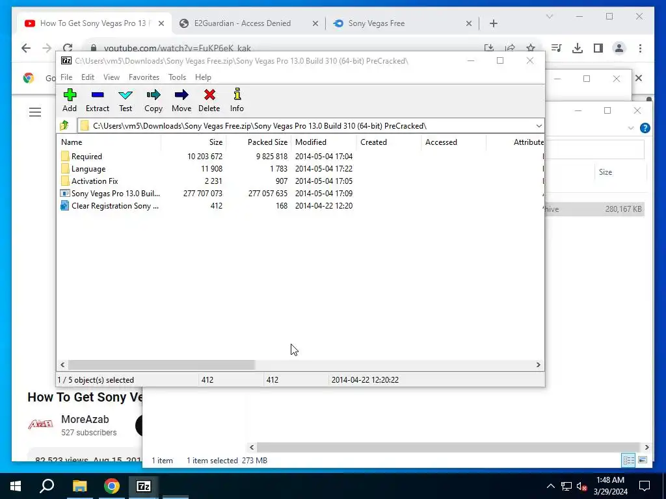Switch File Explorer to large icons view
Image resolution: width=666 pixels, height=499 pixels.
coord(643,460)
